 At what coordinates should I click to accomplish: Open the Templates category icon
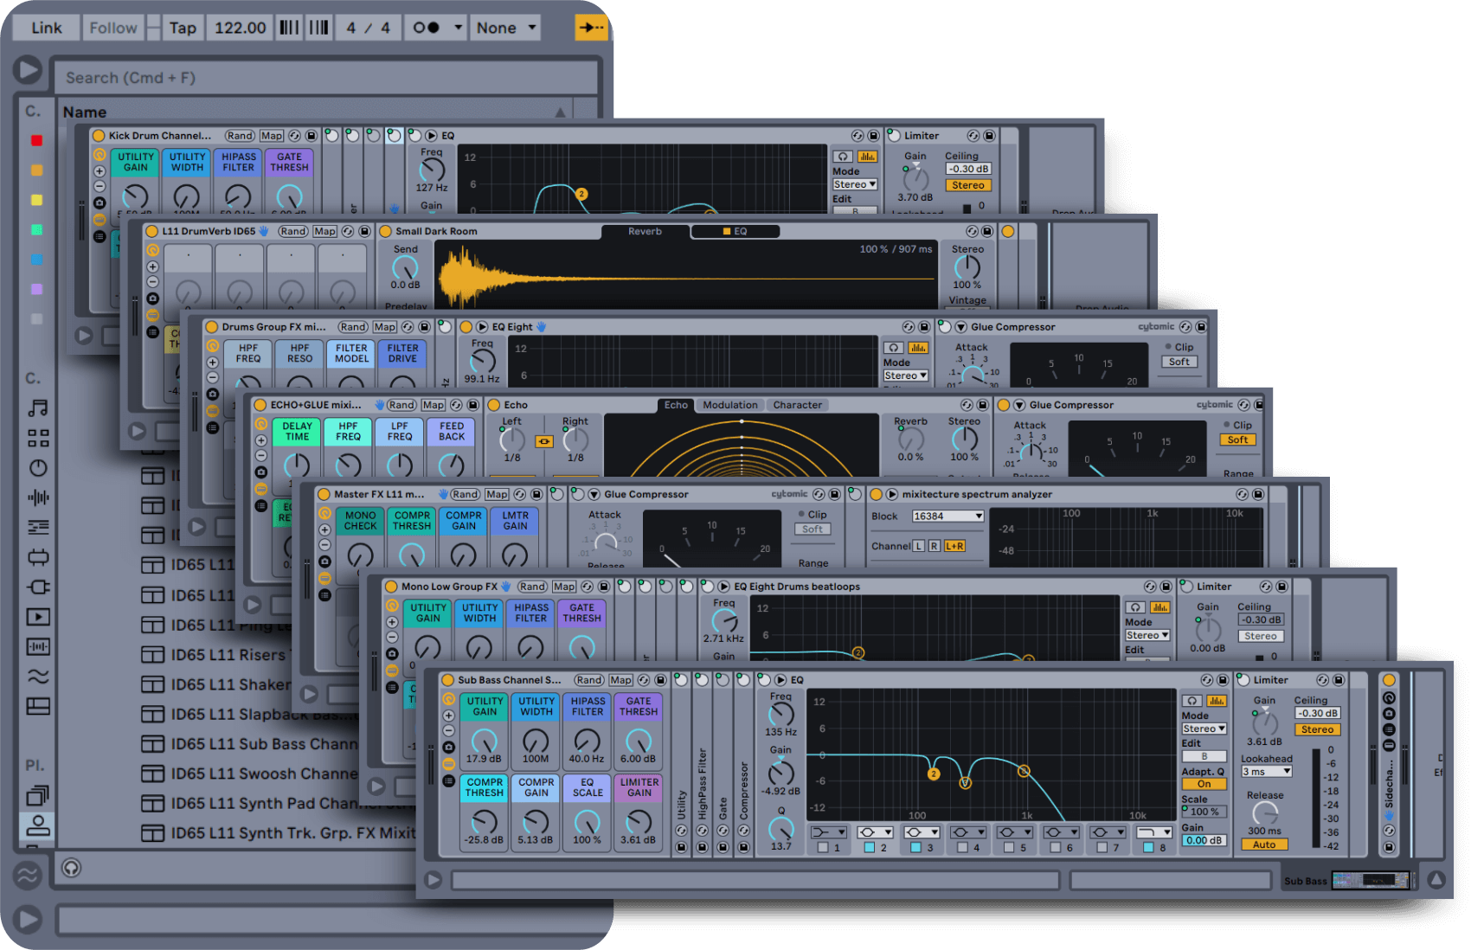(x=38, y=706)
